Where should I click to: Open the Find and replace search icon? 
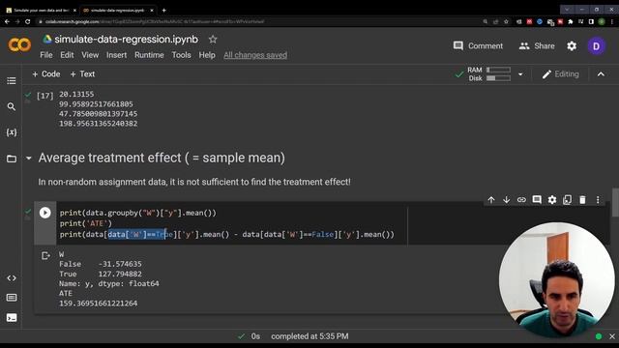[12, 106]
